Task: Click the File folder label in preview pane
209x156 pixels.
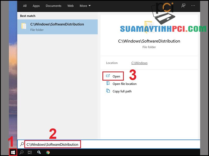Action: coord(149,47)
